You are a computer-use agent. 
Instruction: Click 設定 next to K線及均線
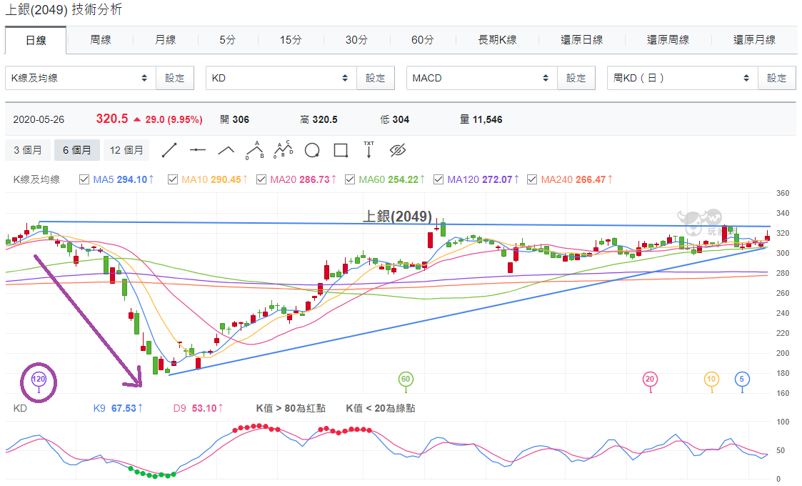(x=175, y=78)
